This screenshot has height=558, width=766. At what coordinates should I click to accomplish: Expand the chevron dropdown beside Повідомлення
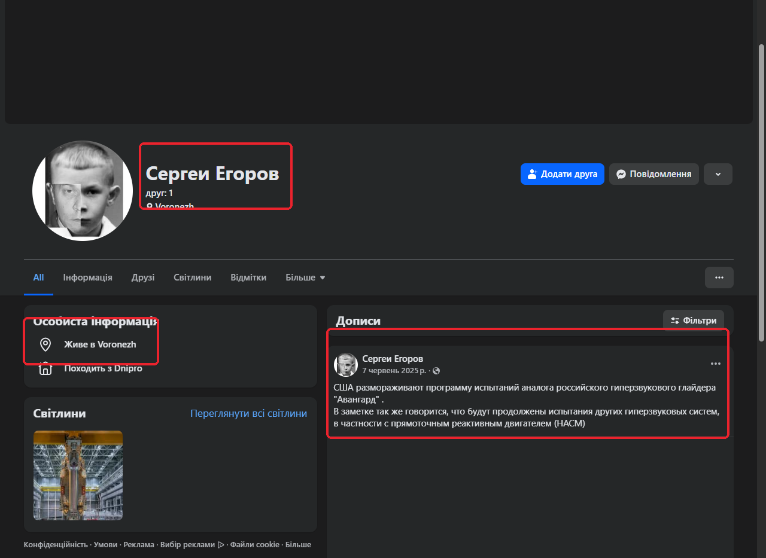click(718, 174)
